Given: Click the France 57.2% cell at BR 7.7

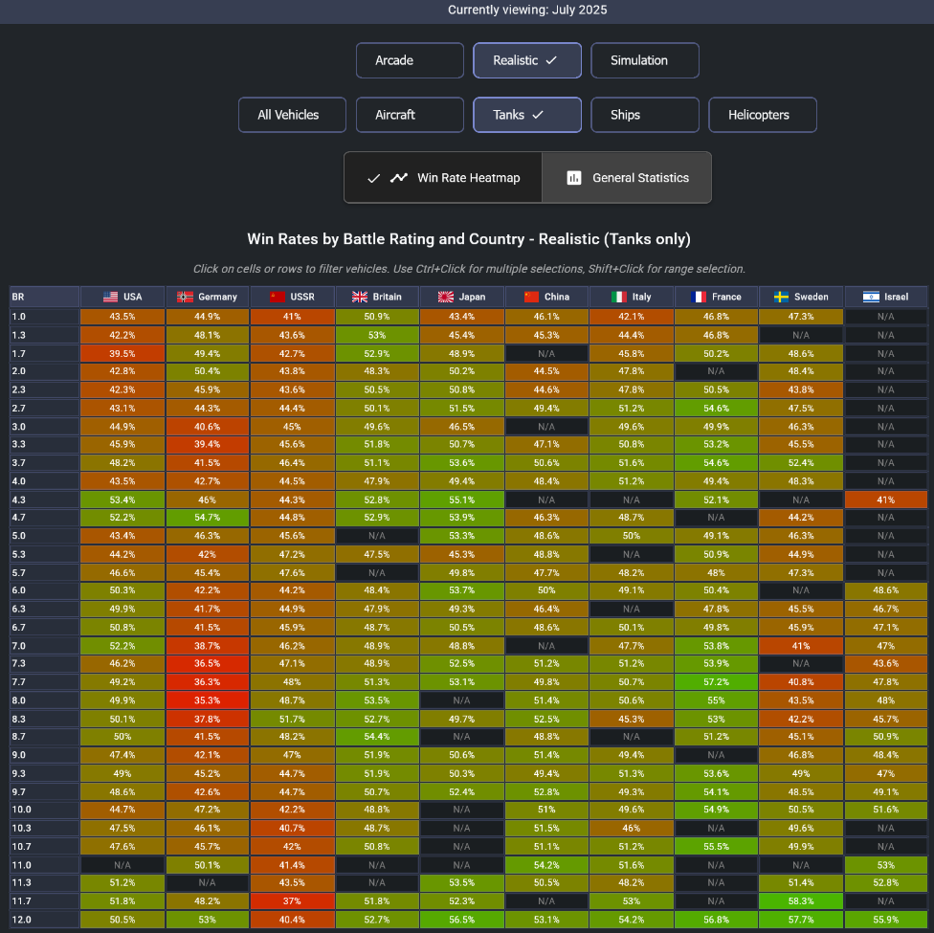Looking at the screenshot, I should tap(716, 681).
